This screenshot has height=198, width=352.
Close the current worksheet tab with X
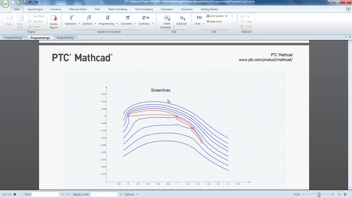click(x=350, y=37)
